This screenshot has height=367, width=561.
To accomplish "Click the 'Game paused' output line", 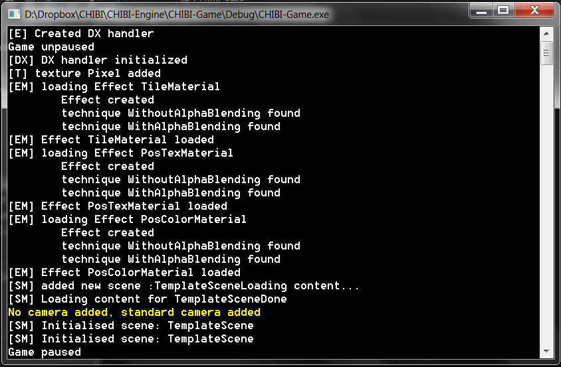I will pyautogui.click(x=45, y=352).
